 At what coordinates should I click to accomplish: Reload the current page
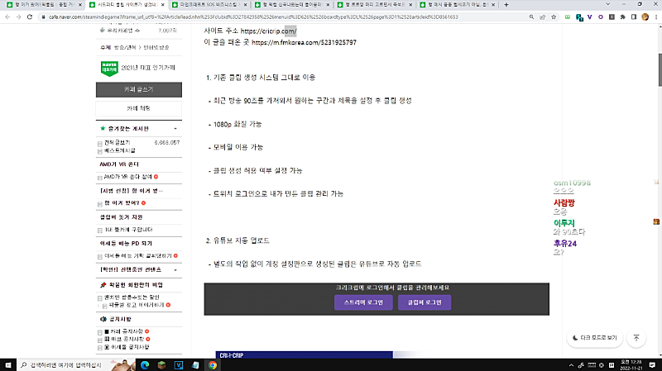[x=30, y=17]
